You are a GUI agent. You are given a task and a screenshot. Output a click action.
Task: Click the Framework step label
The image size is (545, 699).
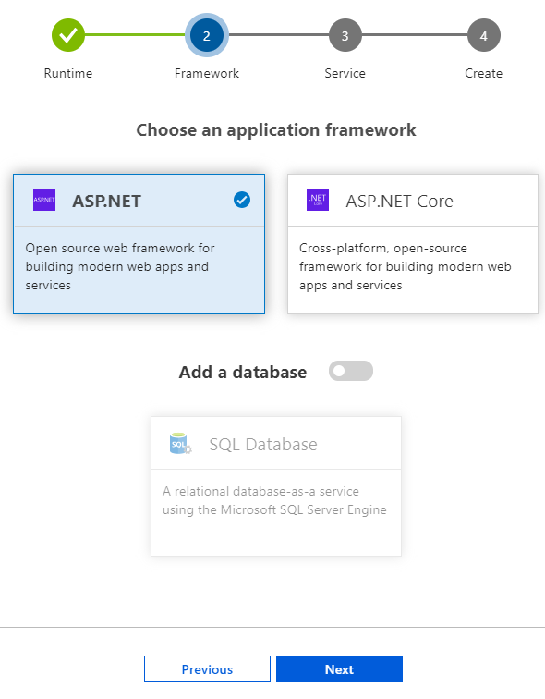[207, 73]
